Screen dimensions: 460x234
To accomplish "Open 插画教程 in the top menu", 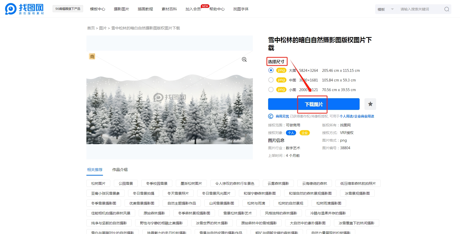I will 145,9.
